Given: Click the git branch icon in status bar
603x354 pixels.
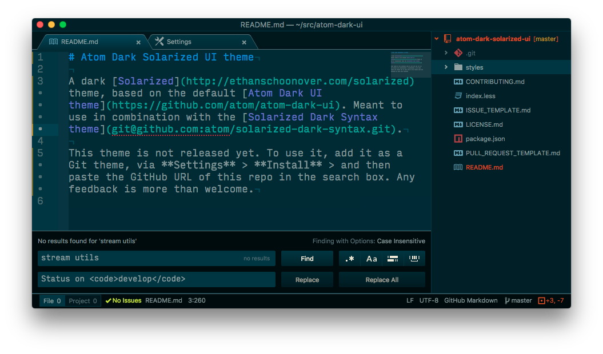Looking at the screenshot, I should click(507, 300).
